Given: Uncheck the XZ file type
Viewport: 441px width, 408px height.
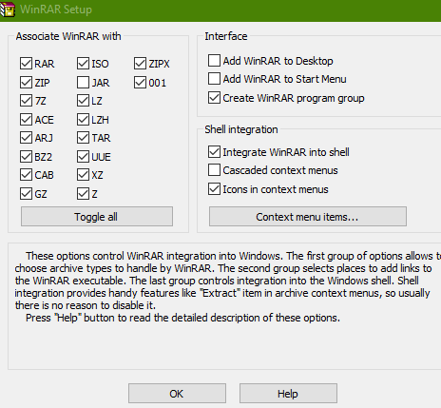Looking at the screenshot, I should (x=83, y=175).
